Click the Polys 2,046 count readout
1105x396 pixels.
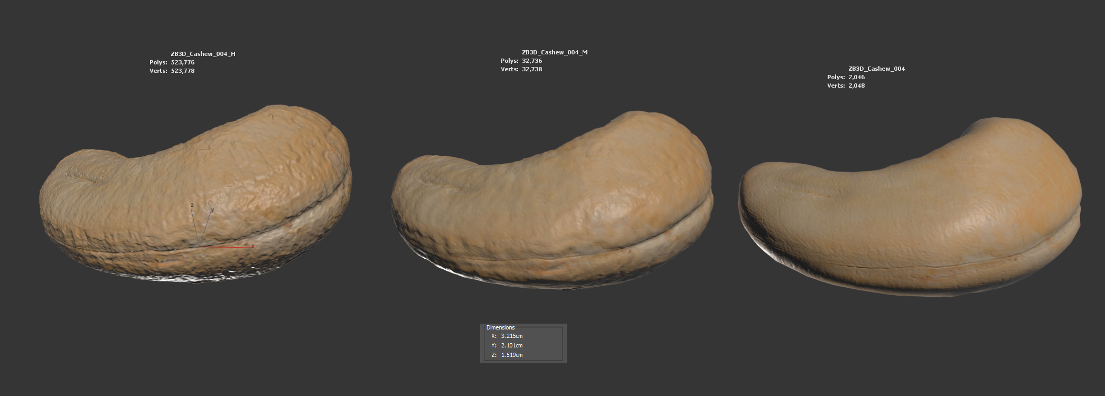(856, 77)
